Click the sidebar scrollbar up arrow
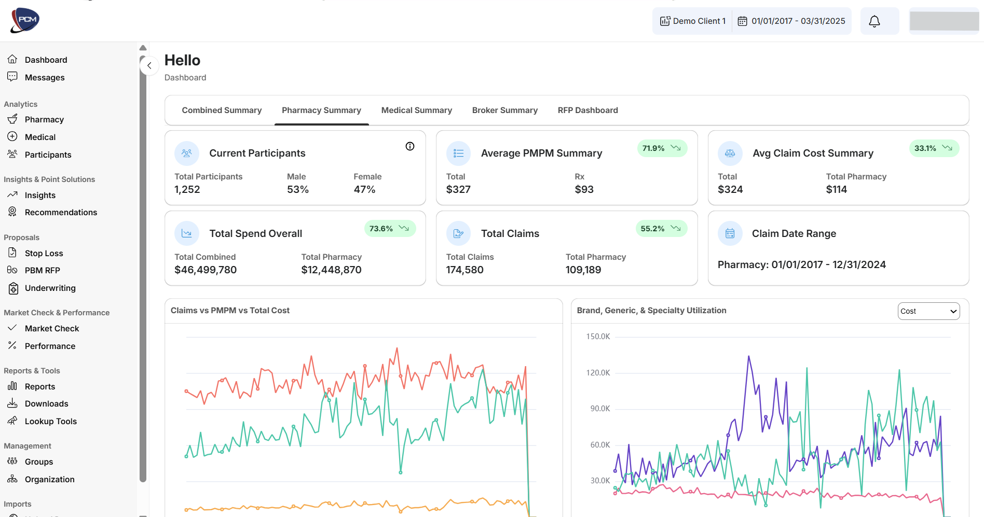 [143, 48]
